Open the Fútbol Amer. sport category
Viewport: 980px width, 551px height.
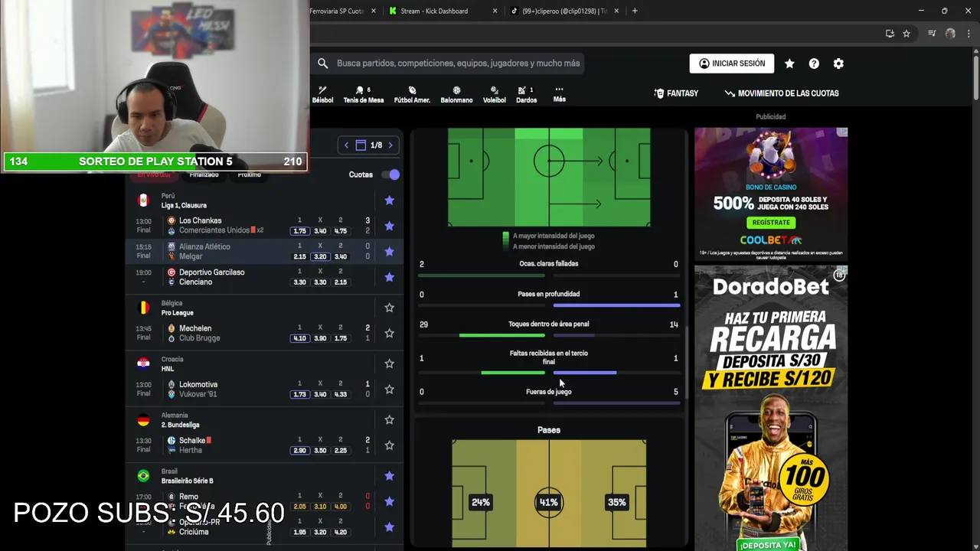point(412,94)
